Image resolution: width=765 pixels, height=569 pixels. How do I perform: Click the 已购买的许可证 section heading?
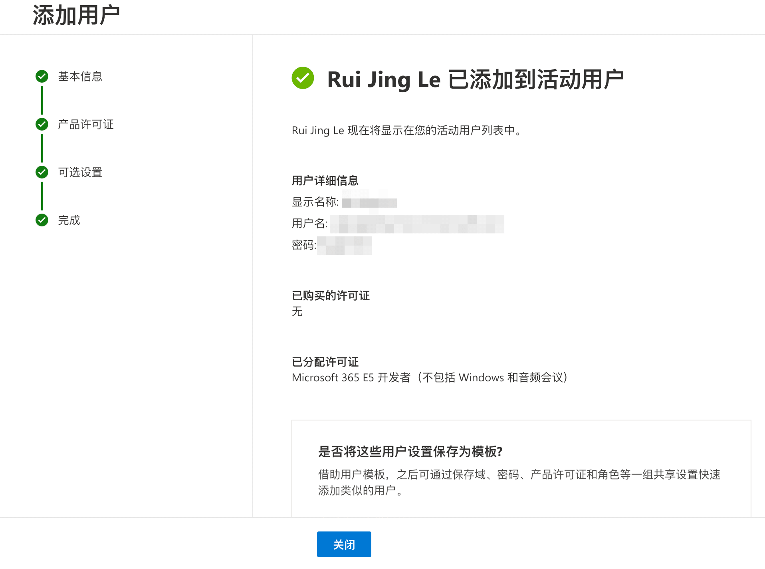(x=331, y=295)
